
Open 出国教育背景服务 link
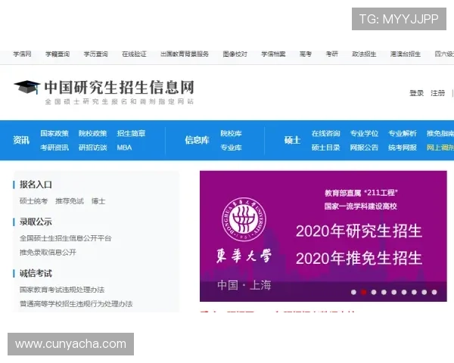pos(185,54)
